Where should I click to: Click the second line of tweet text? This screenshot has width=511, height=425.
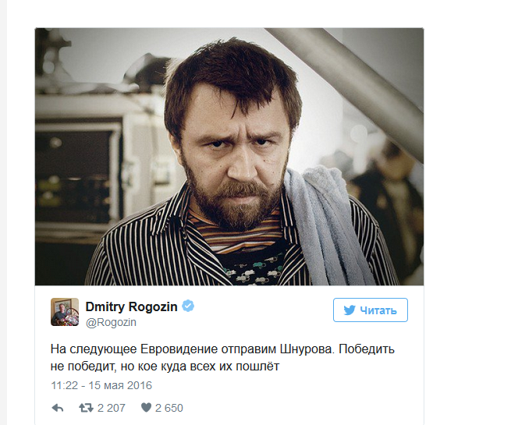pyautogui.click(x=165, y=367)
